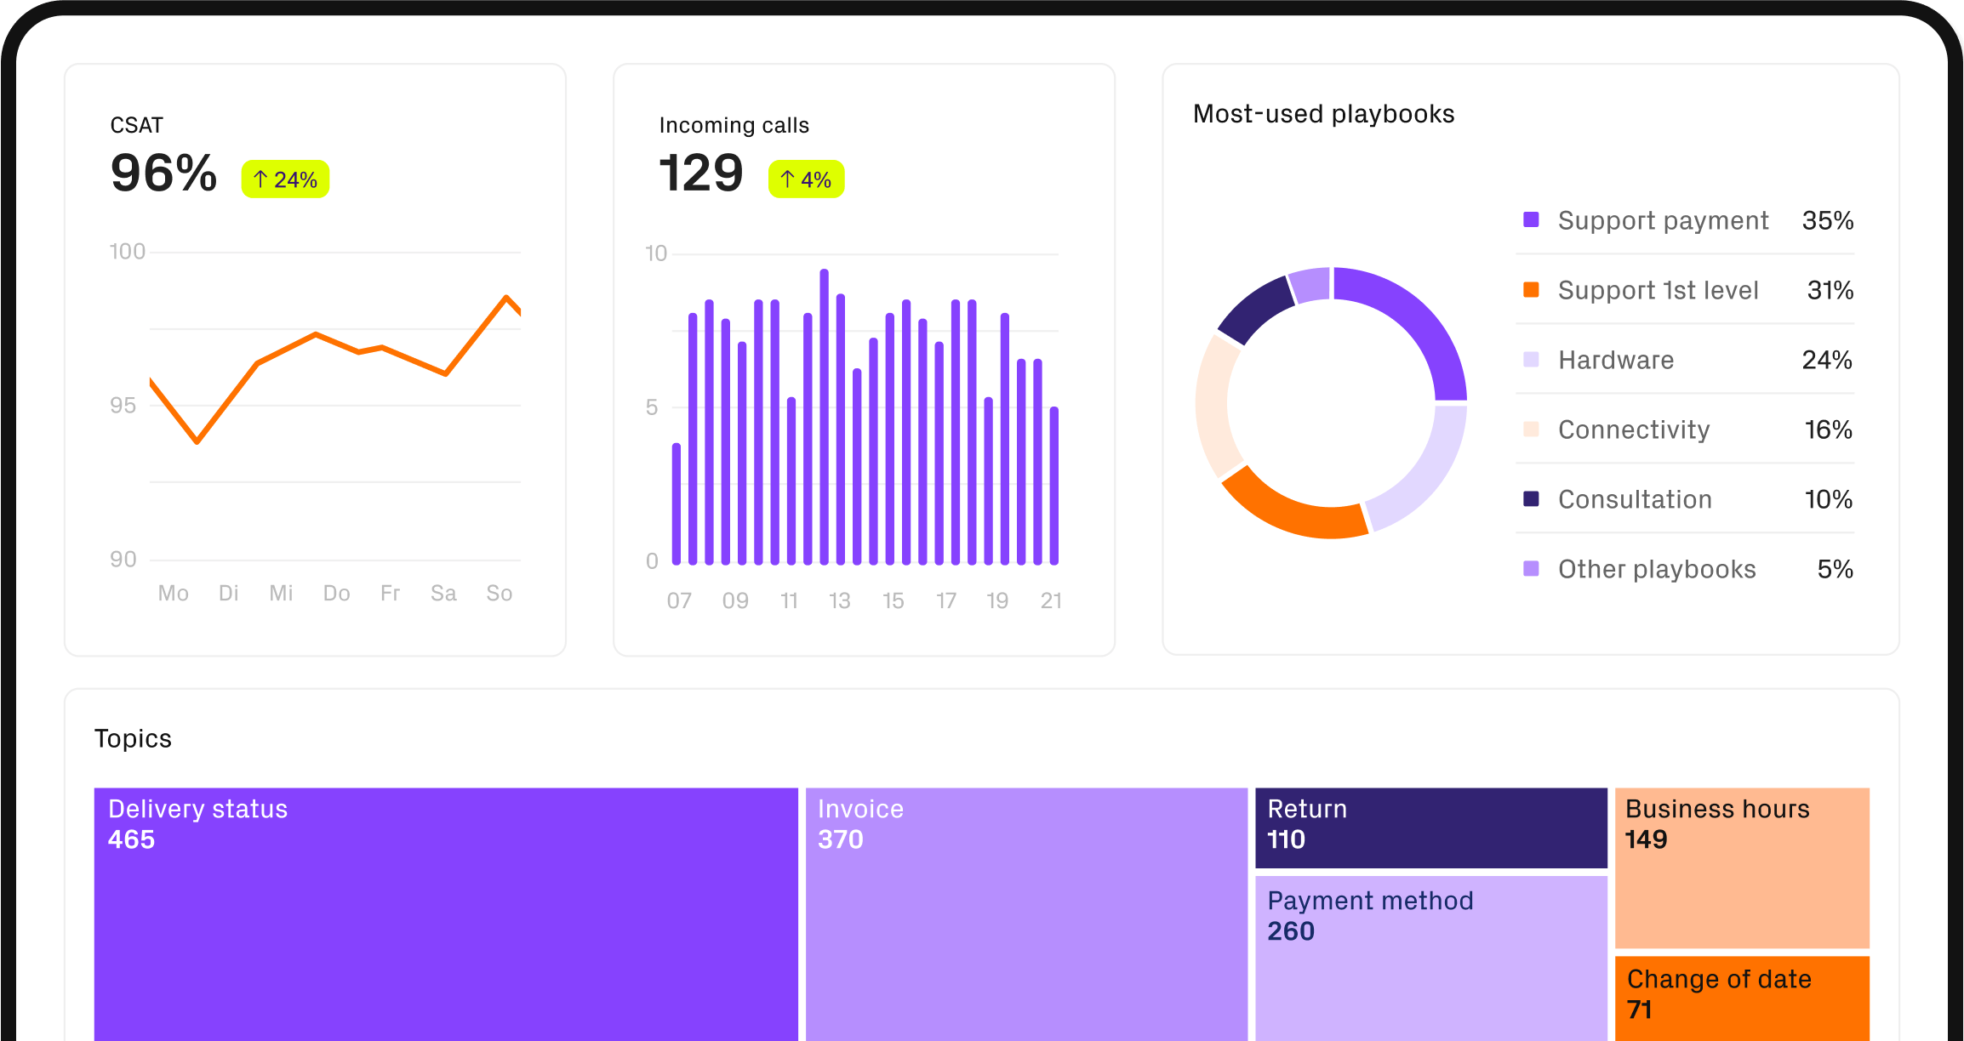Click the Consultation legend marker
1964x1041 pixels.
1532,499
